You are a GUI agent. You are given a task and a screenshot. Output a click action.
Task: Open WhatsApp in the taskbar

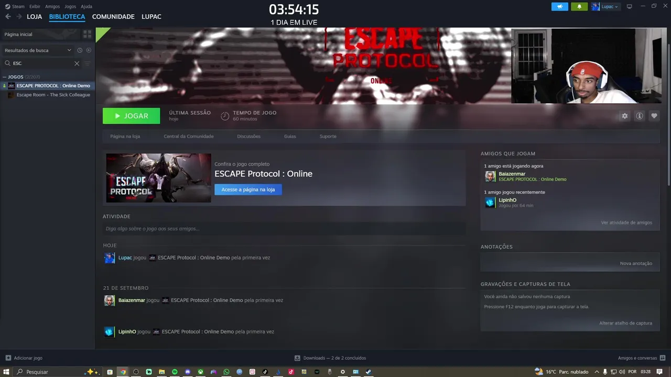(x=226, y=372)
